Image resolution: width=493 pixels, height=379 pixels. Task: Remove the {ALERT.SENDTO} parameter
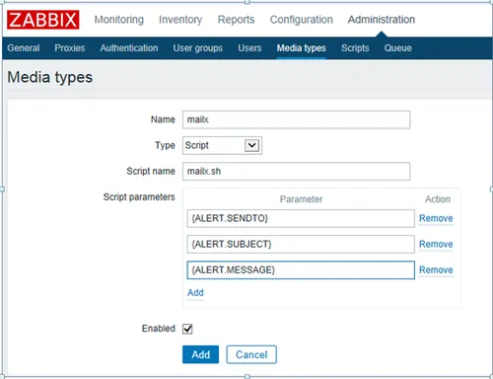tap(436, 218)
